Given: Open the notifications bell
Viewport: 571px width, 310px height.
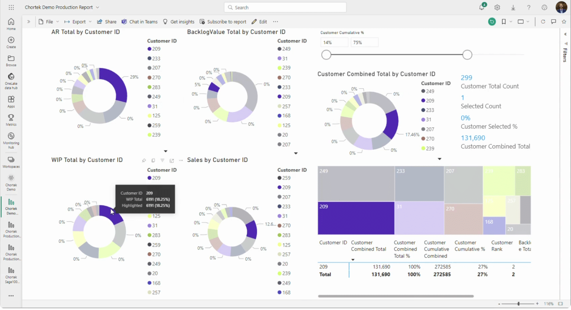Looking at the screenshot, I should tap(482, 7).
